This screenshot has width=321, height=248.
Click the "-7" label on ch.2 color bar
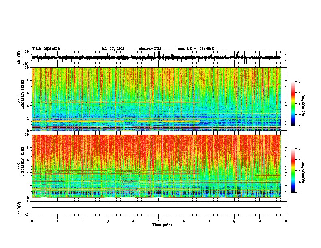coord(299,193)
